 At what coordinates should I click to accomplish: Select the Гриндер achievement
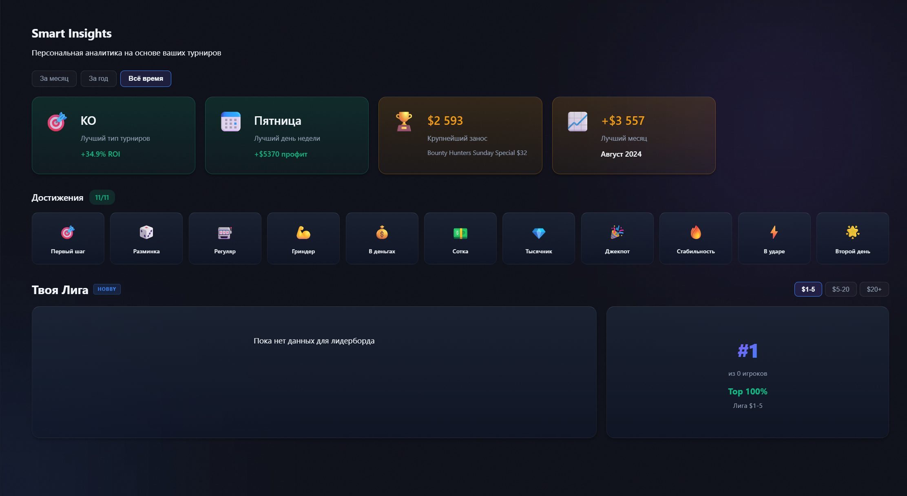tap(303, 238)
